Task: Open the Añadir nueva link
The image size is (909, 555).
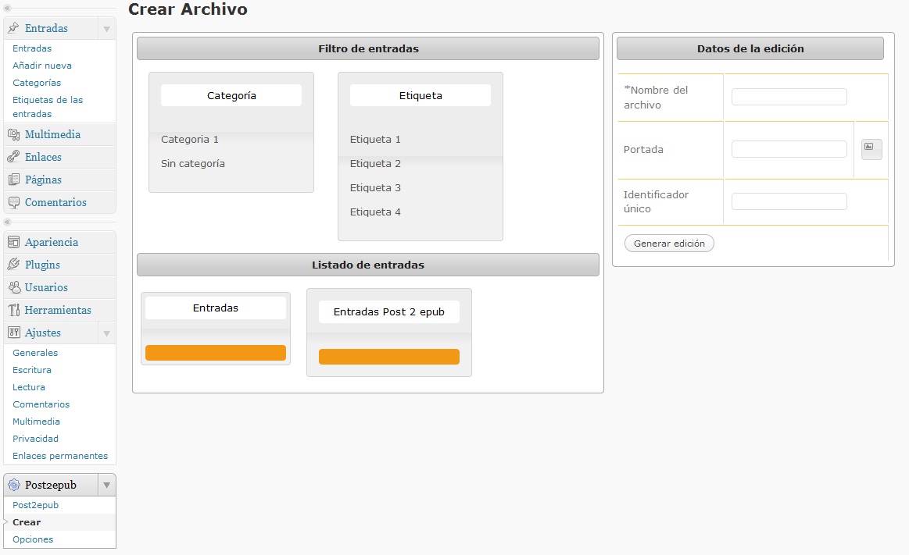Action: (x=41, y=66)
